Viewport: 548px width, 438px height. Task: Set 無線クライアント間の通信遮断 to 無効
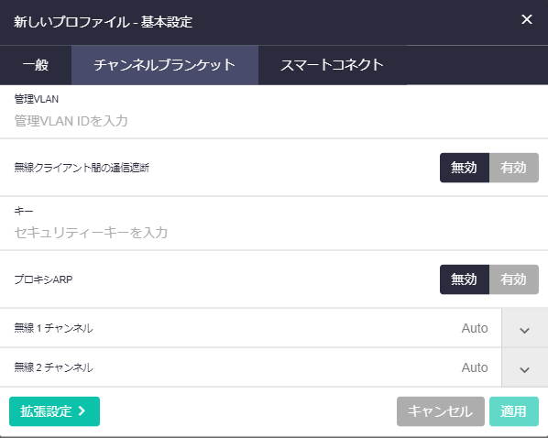click(x=465, y=168)
